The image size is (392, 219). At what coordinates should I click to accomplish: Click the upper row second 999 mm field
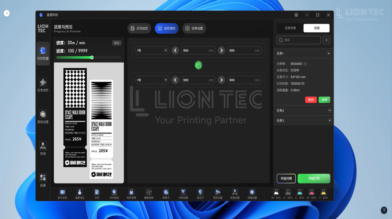point(244,51)
